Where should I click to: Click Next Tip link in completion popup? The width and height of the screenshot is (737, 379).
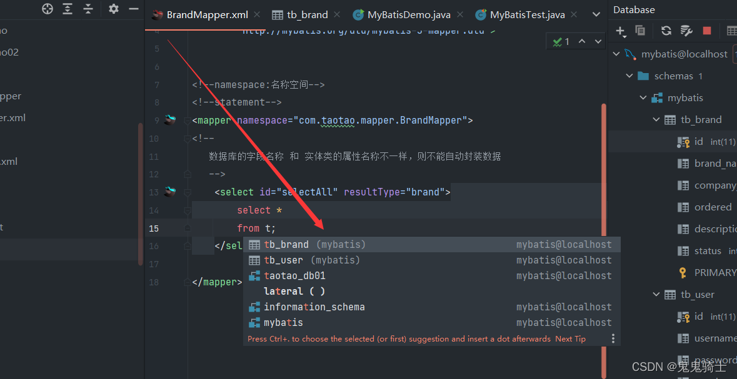(570, 338)
